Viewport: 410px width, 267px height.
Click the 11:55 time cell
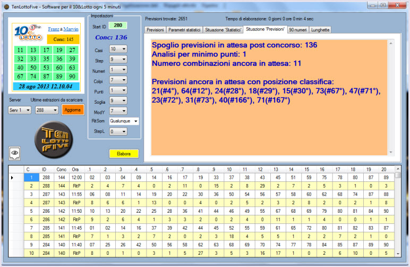[x=77, y=194]
